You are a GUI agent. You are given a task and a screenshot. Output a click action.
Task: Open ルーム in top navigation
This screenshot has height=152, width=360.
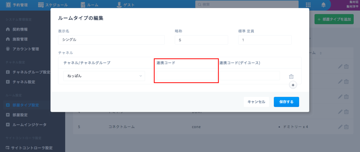click(91, 5)
